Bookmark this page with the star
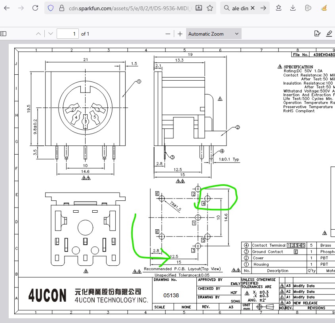Viewport: 335px width, 323px height. 210,8
